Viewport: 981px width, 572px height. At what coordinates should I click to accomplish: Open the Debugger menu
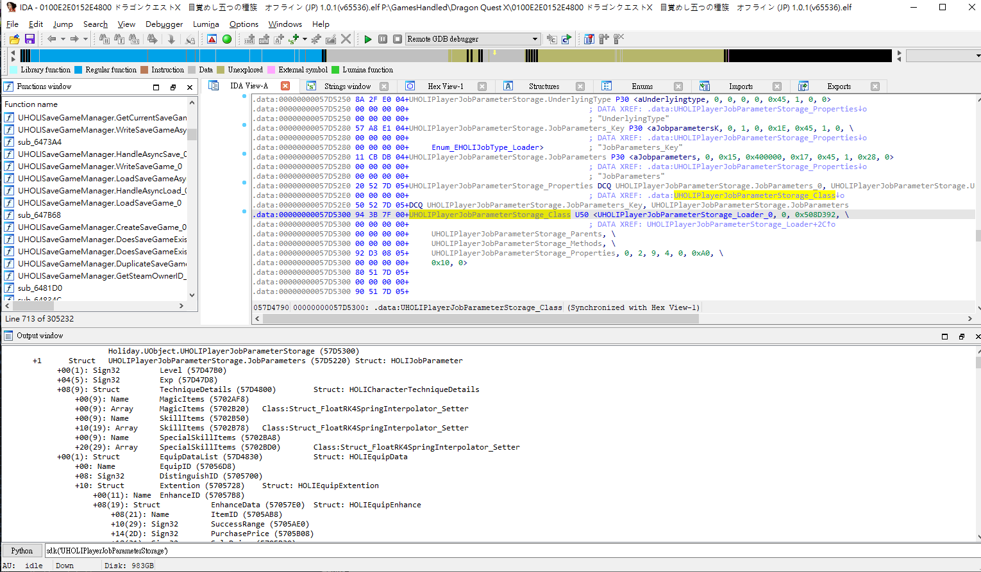164,24
